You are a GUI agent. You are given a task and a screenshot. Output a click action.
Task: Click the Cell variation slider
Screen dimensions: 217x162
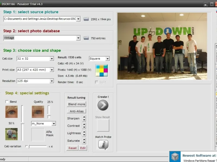tap(37, 146)
